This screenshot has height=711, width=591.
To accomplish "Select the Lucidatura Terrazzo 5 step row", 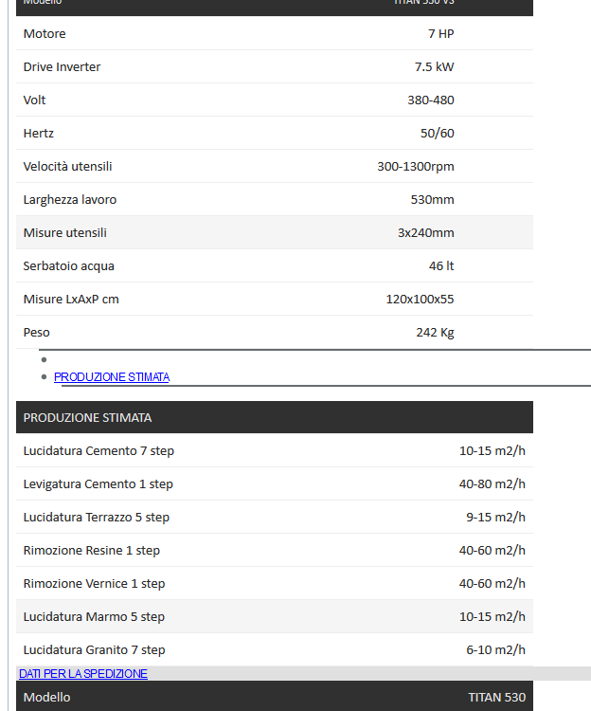I will pyautogui.click(x=275, y=517).
